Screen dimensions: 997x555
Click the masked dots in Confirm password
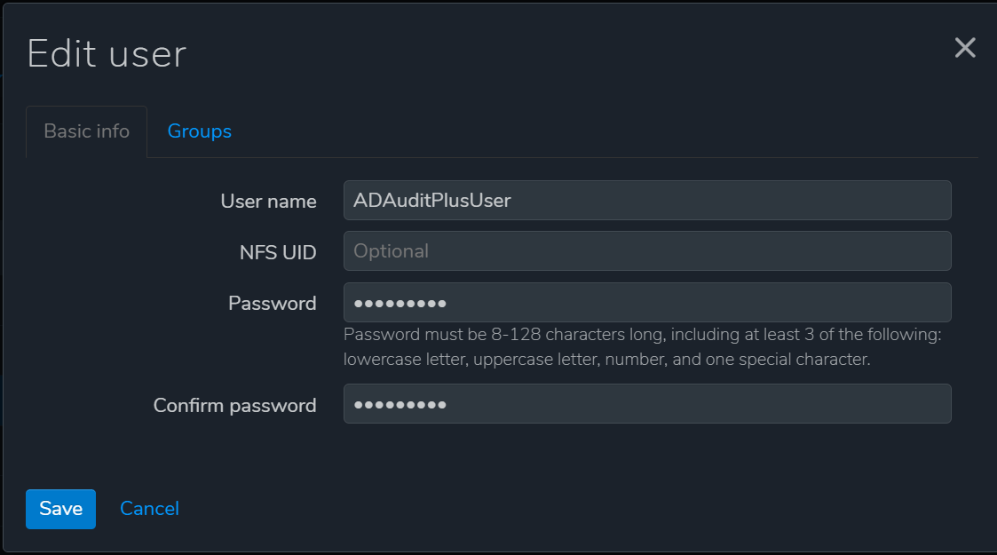tap(400, 405)
